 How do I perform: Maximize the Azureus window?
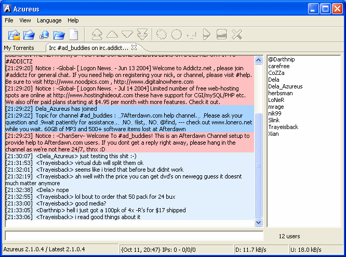(x=325, y=9)
